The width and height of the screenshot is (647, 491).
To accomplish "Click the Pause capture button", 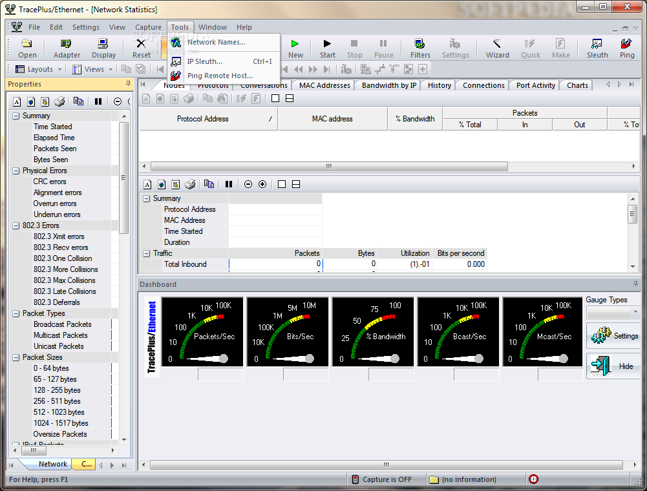I will click(384, 48).
